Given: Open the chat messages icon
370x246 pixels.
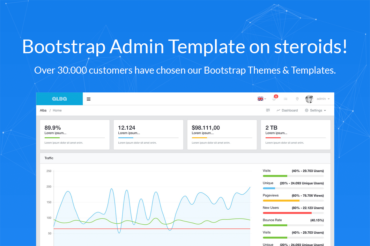Looking at the screenshot, I should click(x=268, y=110).
